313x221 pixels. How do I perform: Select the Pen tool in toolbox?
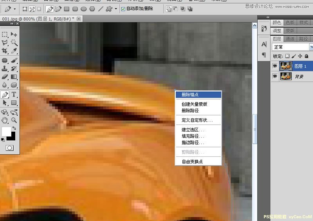5,94
